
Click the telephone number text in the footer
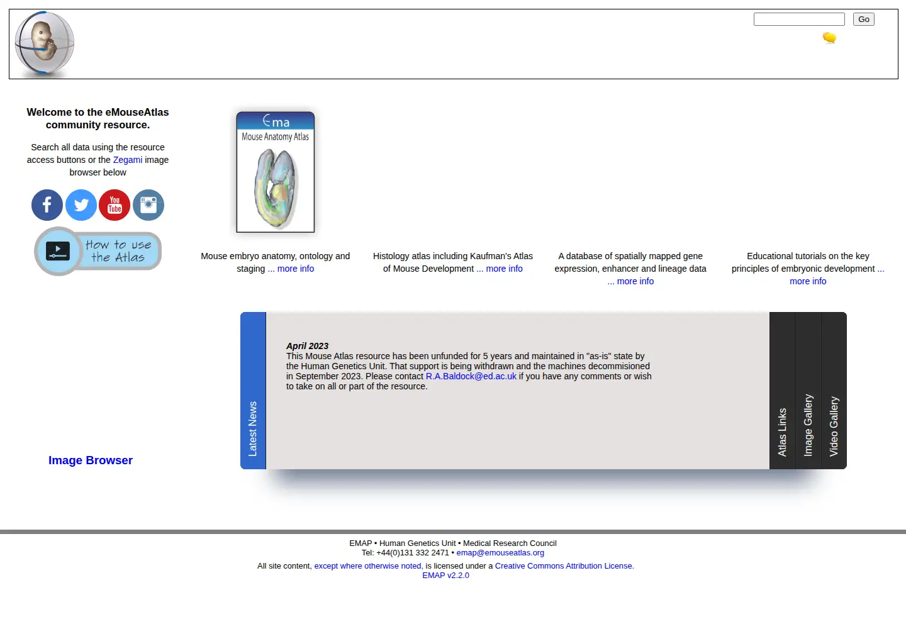[405, 553]
